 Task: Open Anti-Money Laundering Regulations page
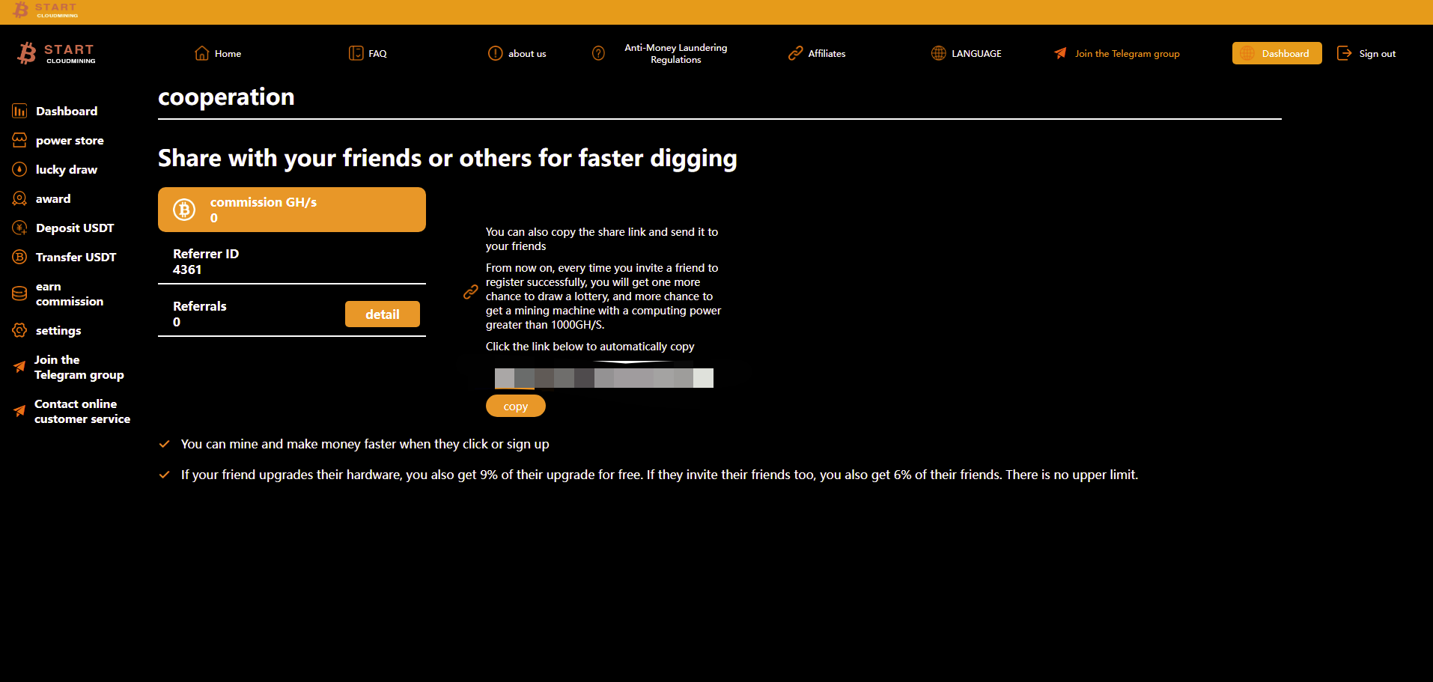[675, 53]
